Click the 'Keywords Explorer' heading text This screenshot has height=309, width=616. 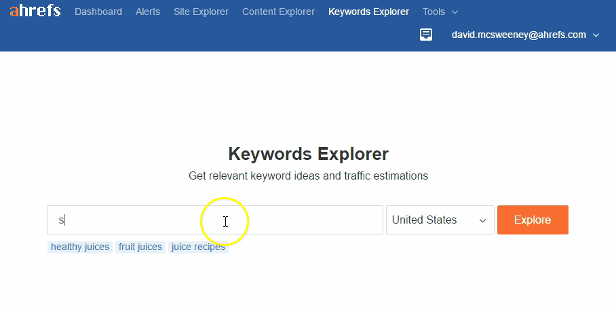point(309,154)
